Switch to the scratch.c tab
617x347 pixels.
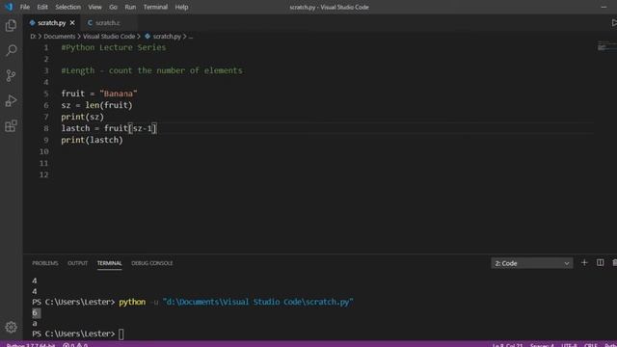tap(108, 23)
